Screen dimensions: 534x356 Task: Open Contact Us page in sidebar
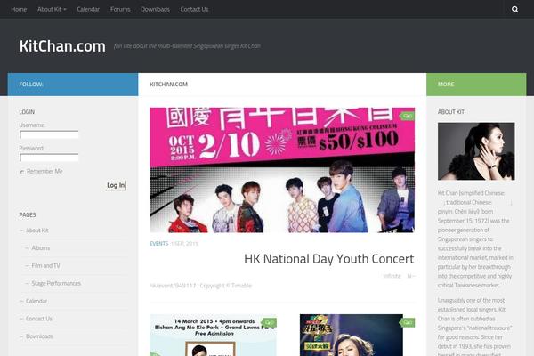click(x=39, y=319)
